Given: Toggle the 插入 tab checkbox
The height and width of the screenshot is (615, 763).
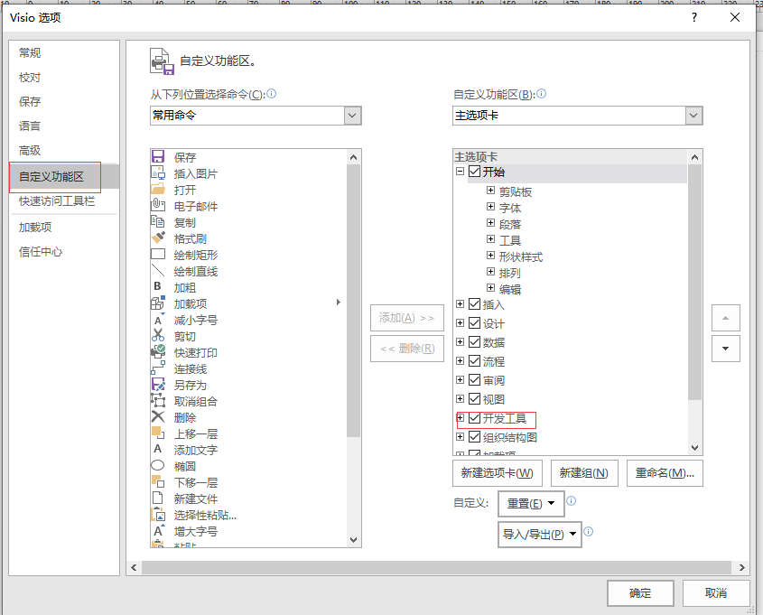Looking at the screenshot, I should click(x=474, y=304).
